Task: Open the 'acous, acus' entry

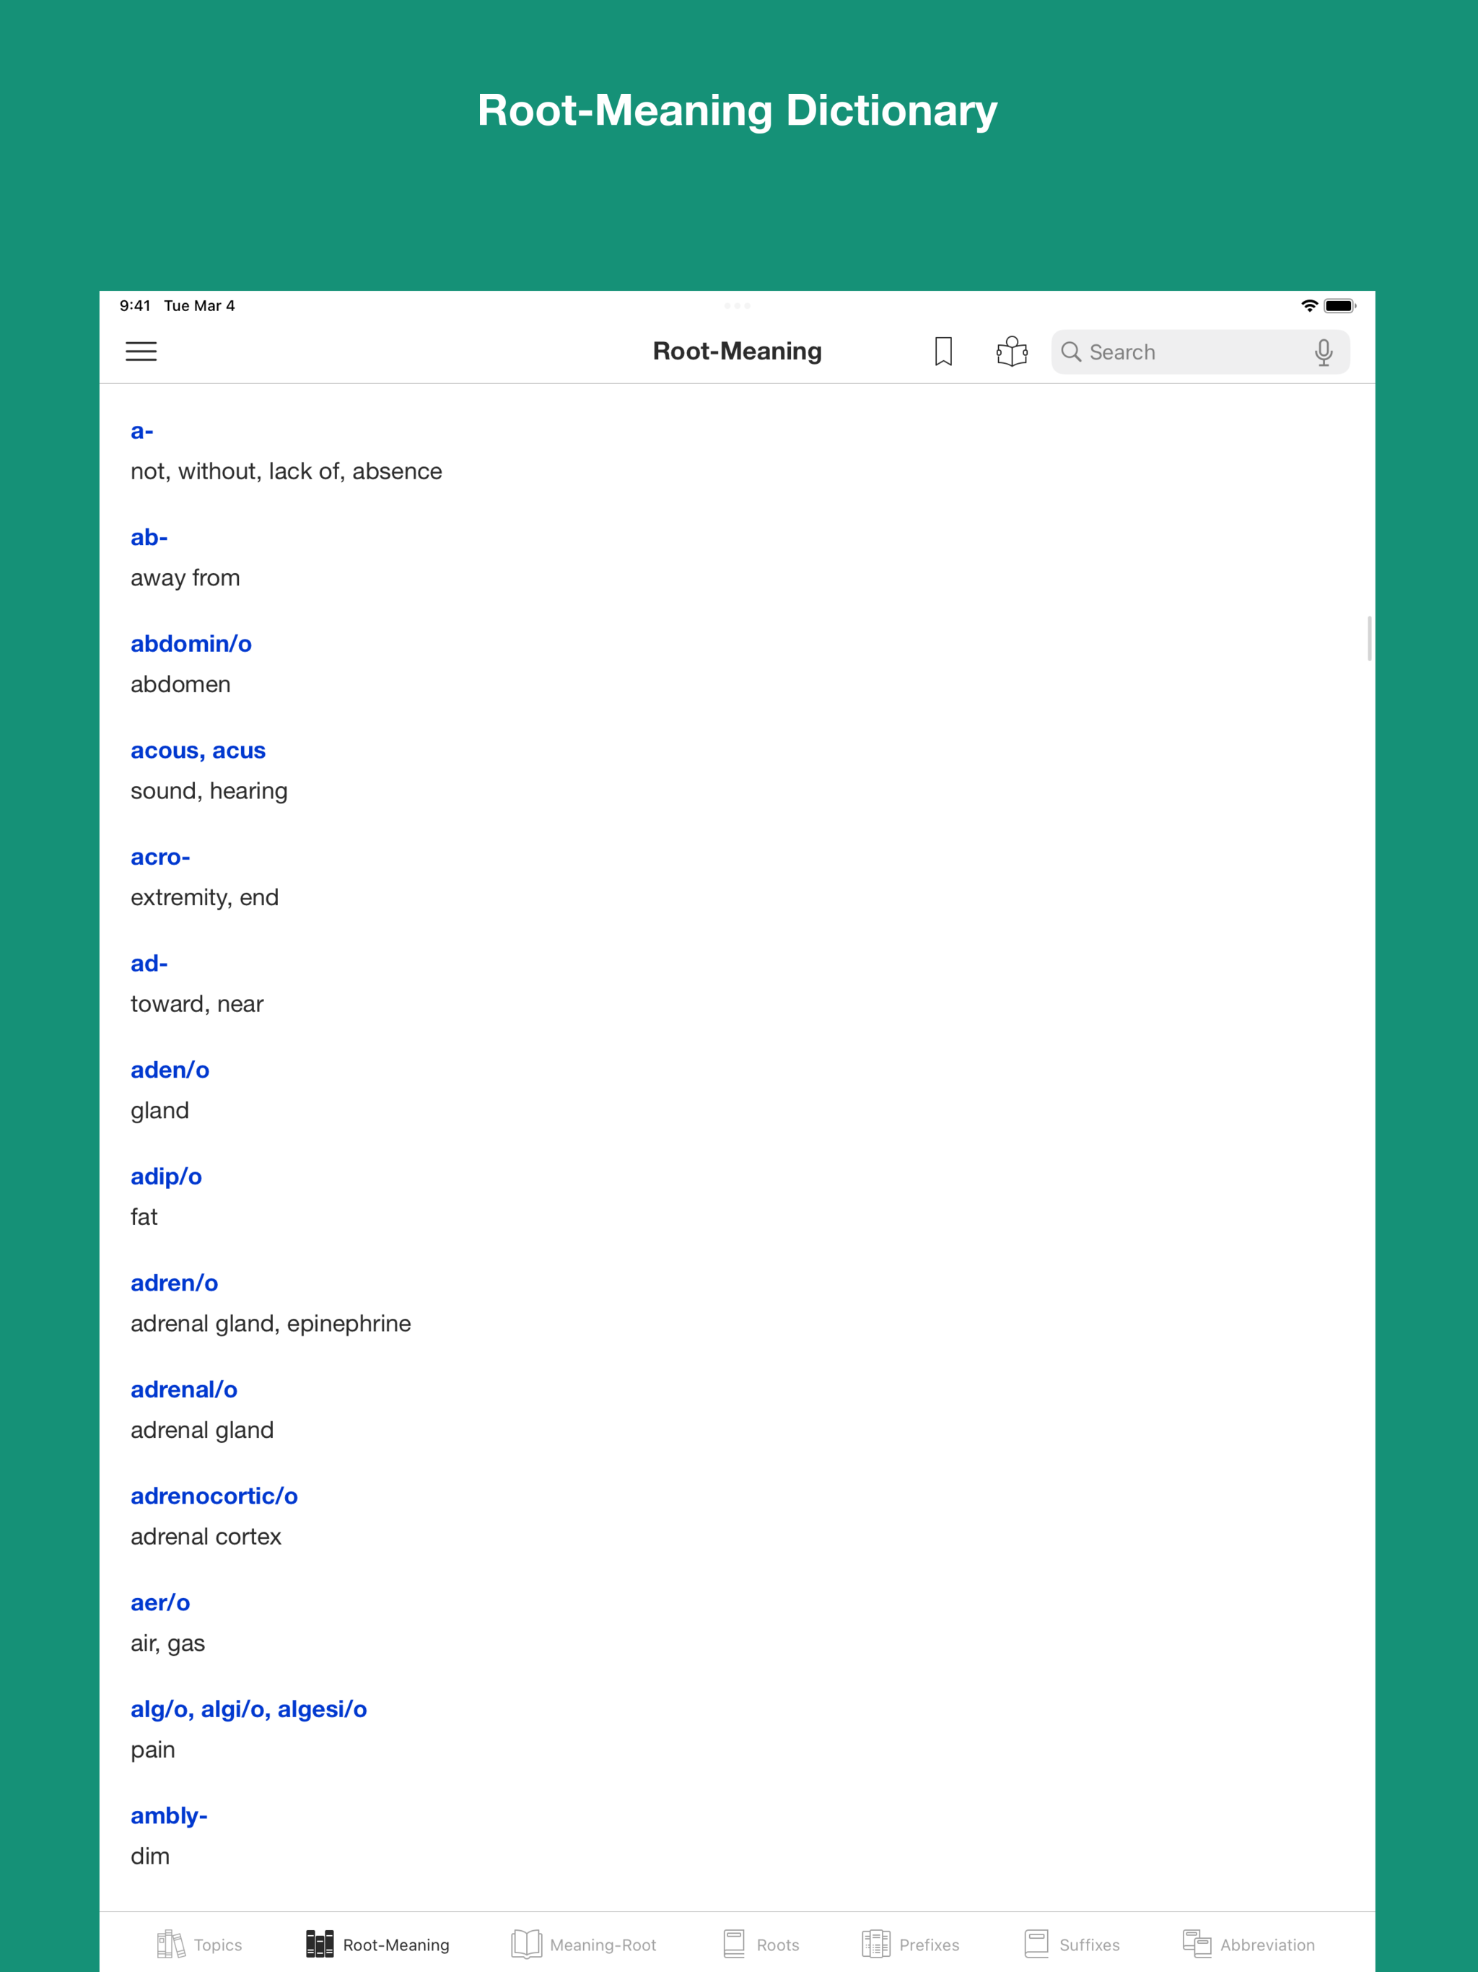Action: 198,751
